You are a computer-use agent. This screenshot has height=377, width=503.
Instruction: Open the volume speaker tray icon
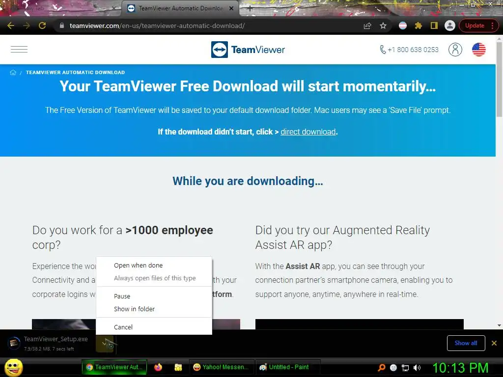click(x=417, y=368)
